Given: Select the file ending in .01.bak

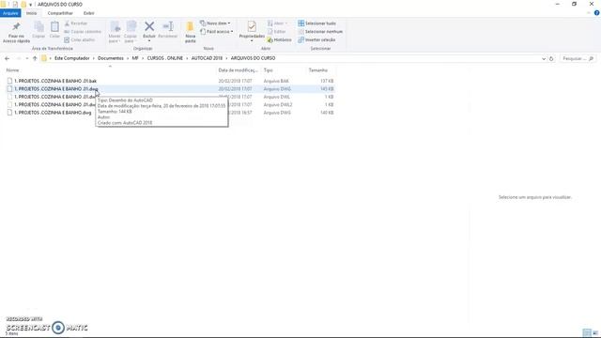Looking at the screenshot, I should coord(55,81).
